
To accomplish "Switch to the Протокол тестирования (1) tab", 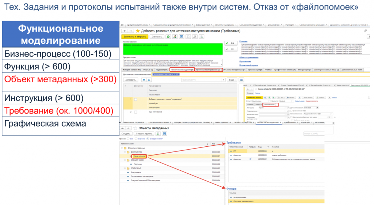I will pyautogui.click(x=208, y=70).
